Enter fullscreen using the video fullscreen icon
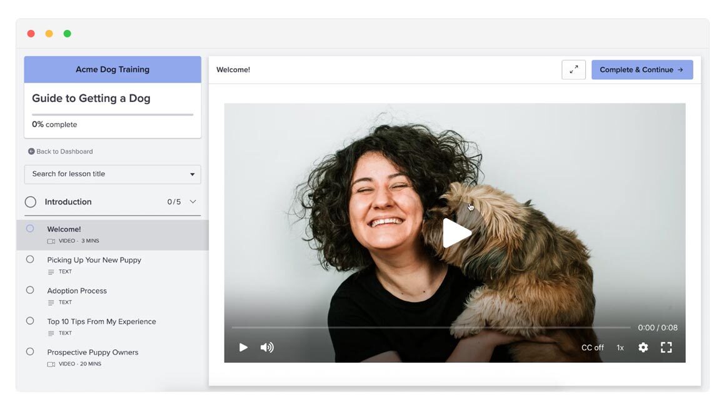Viewport: 719px width, 414px height. pos(666,347)
